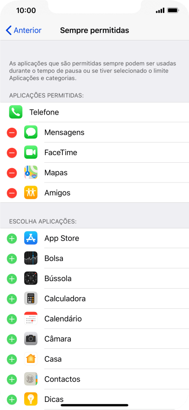Add Bolsa to allowed applications
This screenshot has width=189, height=410.
[x=12, y=258]
